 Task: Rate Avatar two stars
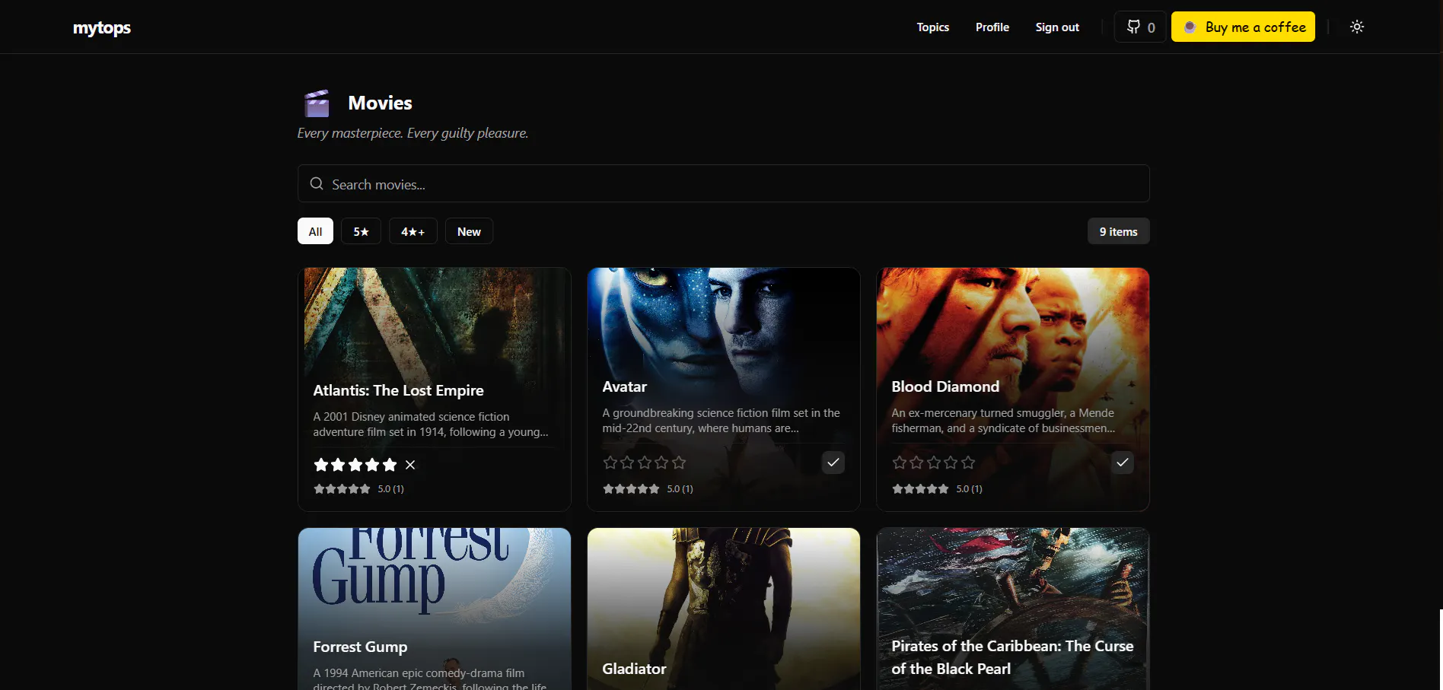click(x=627, y=463)
